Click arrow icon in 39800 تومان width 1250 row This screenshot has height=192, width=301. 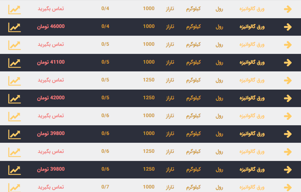click(287, 170)
